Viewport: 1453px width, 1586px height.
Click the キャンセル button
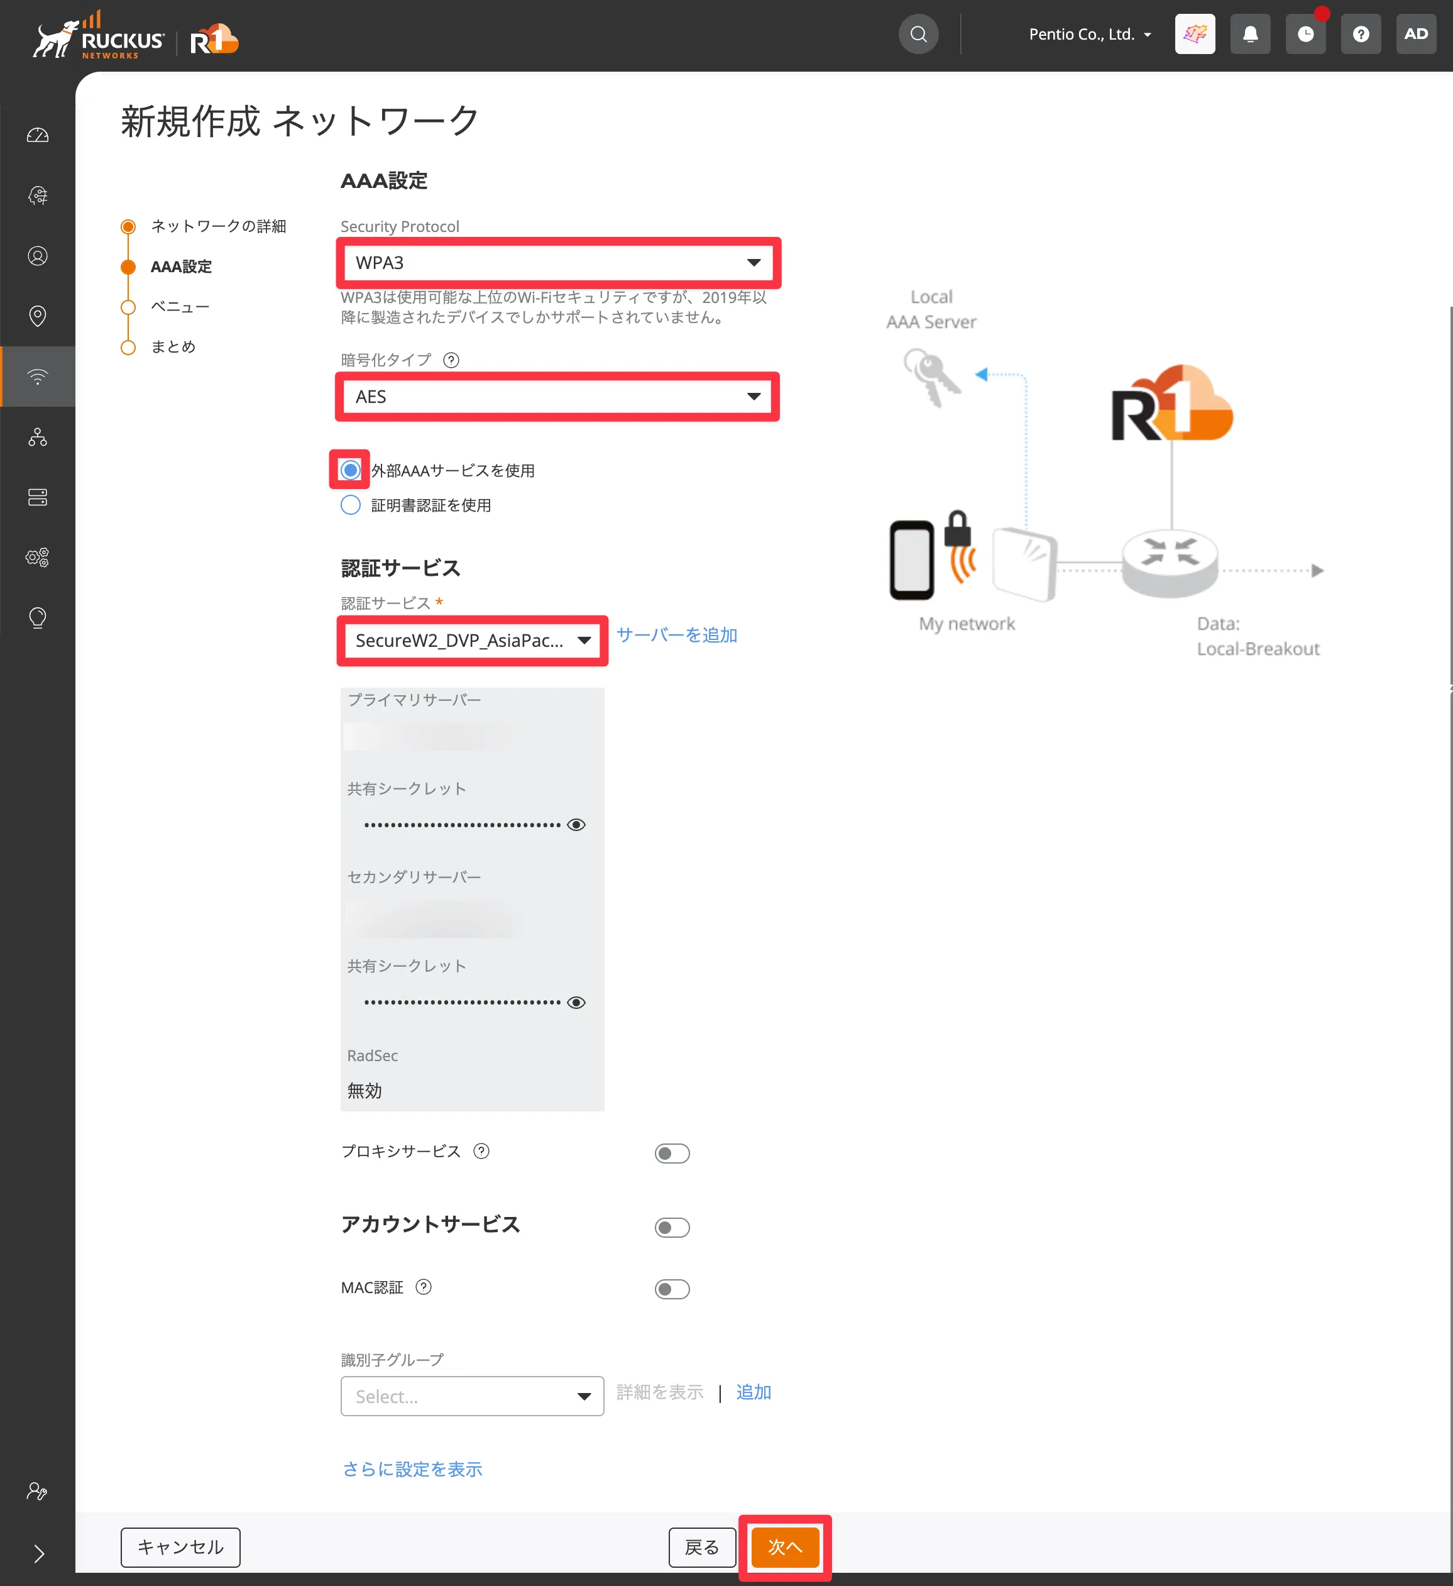(180, 1548)
